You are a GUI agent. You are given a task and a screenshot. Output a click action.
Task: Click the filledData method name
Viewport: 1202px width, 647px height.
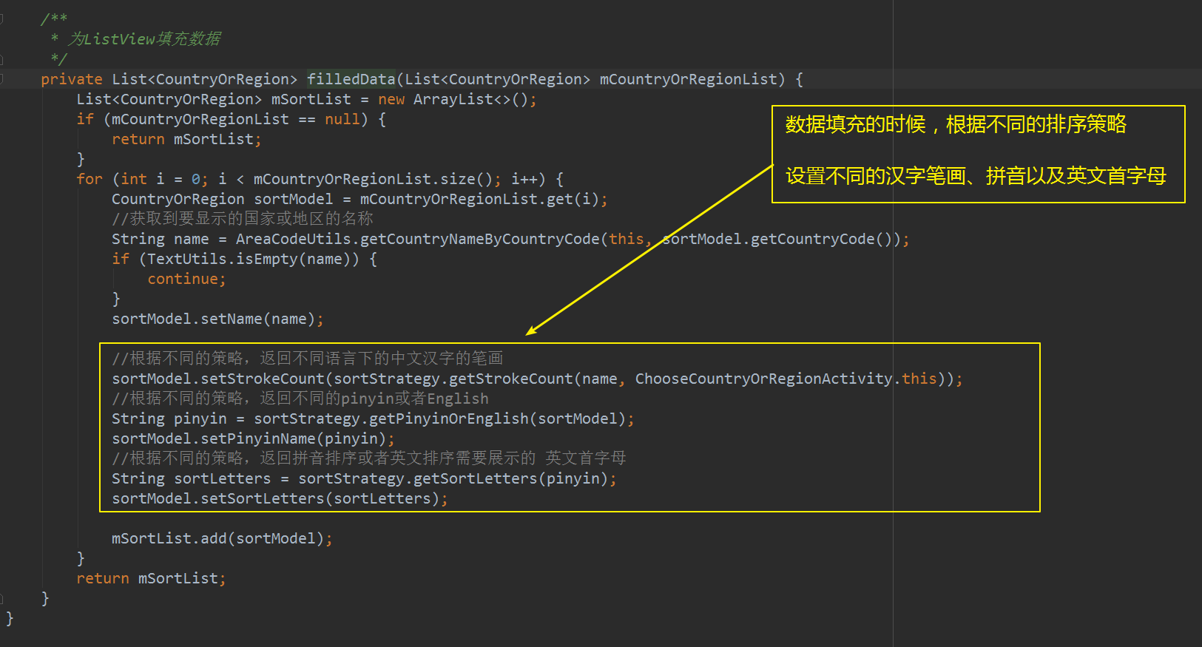(351, 79)
